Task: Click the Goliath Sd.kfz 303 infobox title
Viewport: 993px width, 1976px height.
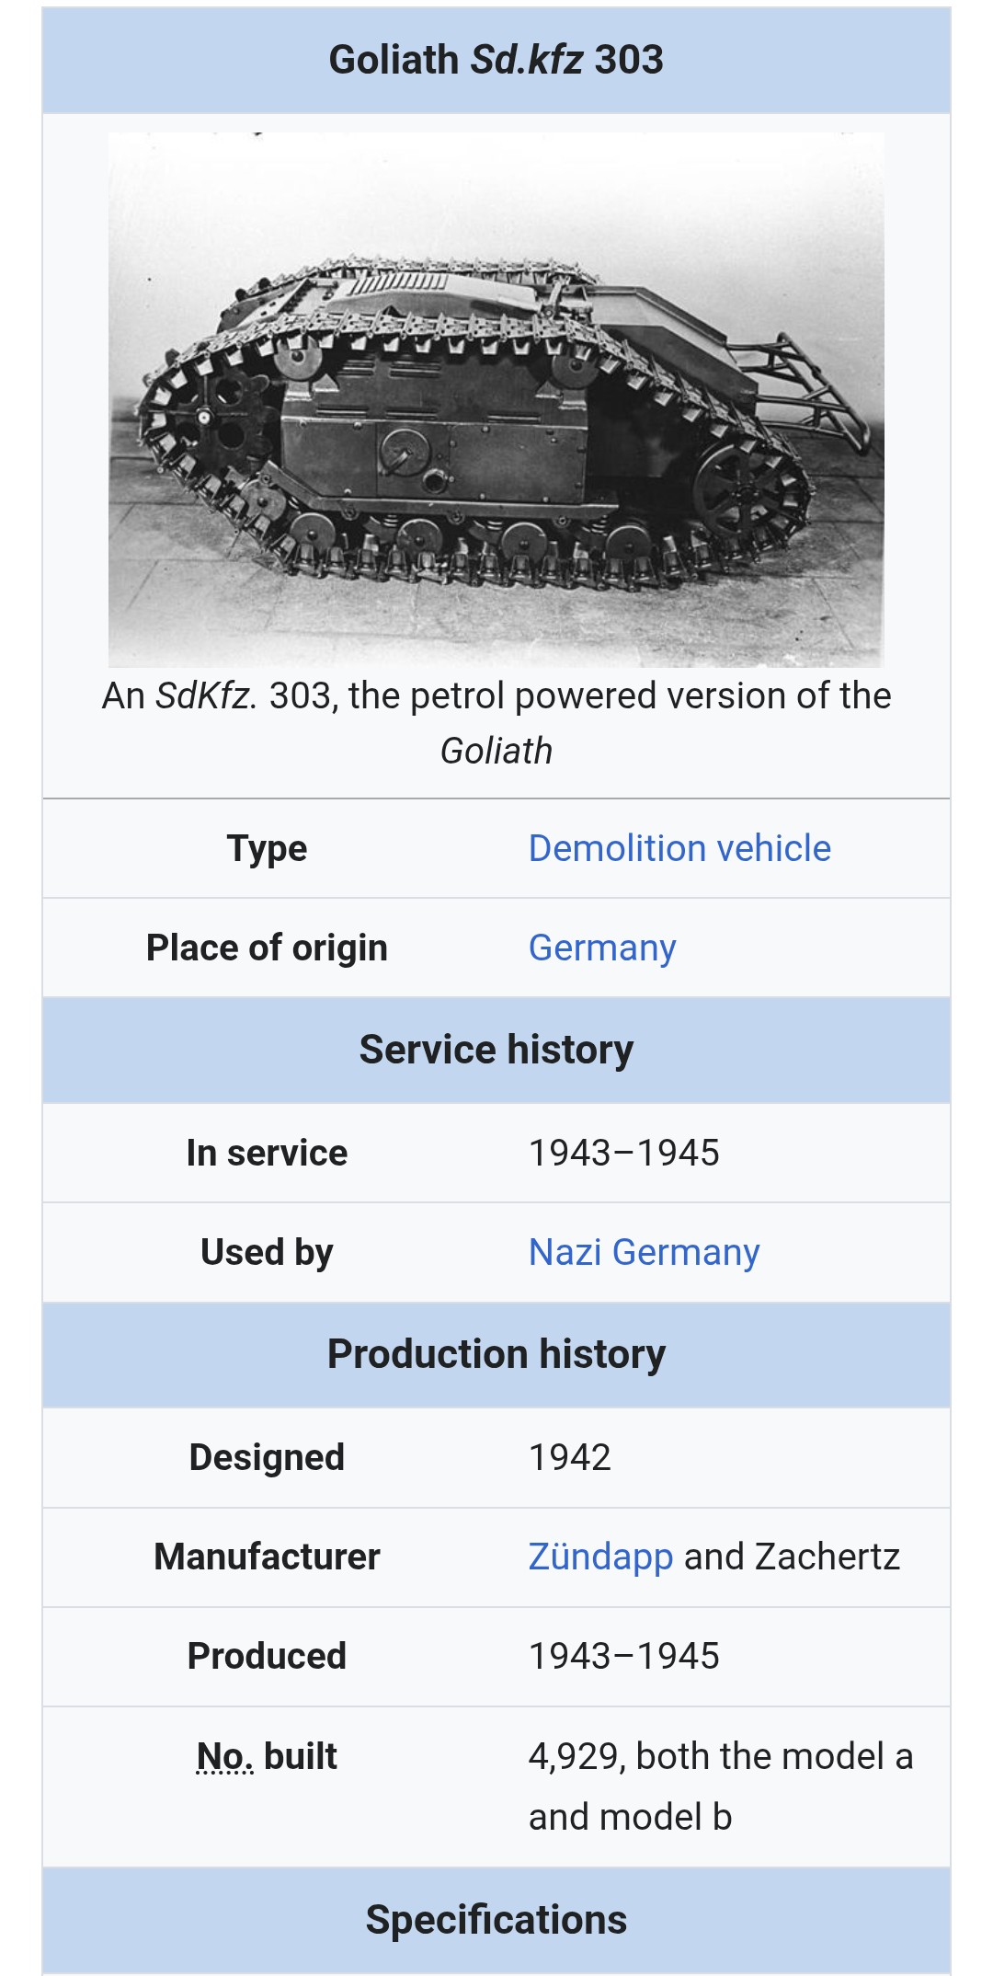Action: (496, 60)
